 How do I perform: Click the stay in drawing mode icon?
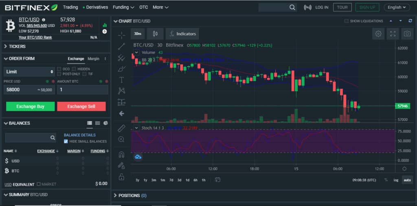(x=121, y=166)
